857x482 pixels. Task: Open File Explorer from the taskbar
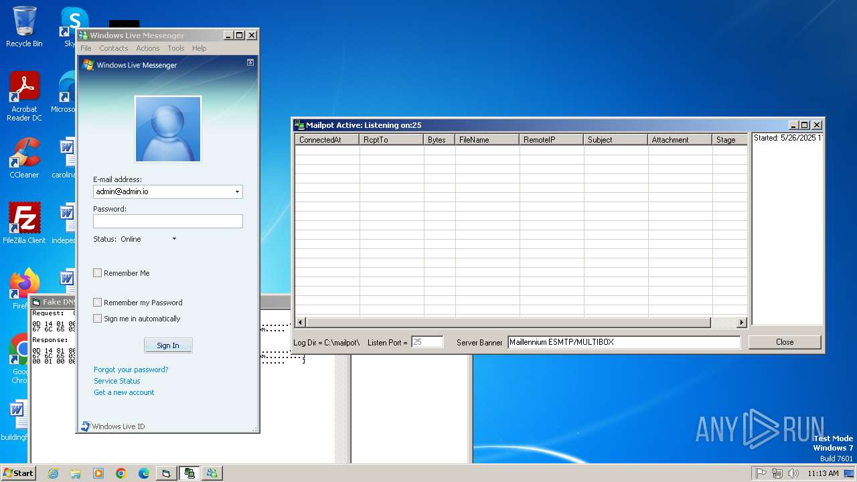click(76, 473)
